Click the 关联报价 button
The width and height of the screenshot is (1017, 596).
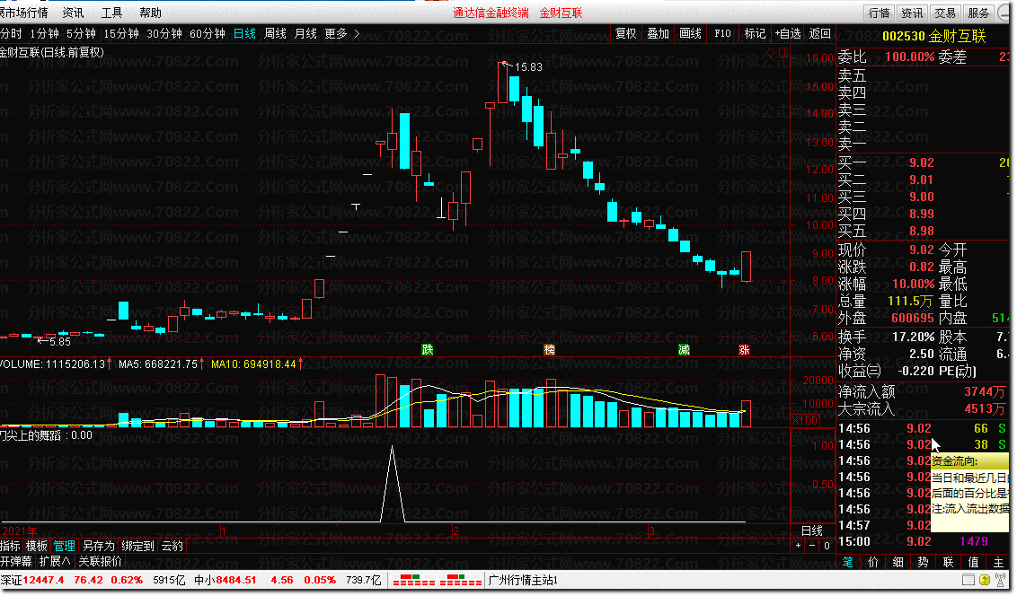pos(100,562)
